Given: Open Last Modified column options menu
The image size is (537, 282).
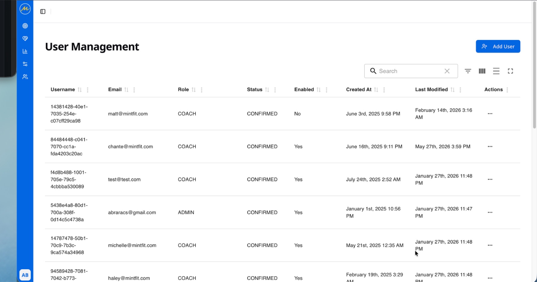Looking at the screenshot, I should (x=460, y=90).
